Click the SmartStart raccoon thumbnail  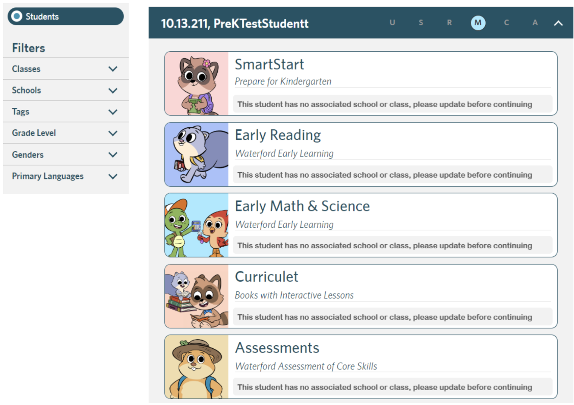(197, 83)
